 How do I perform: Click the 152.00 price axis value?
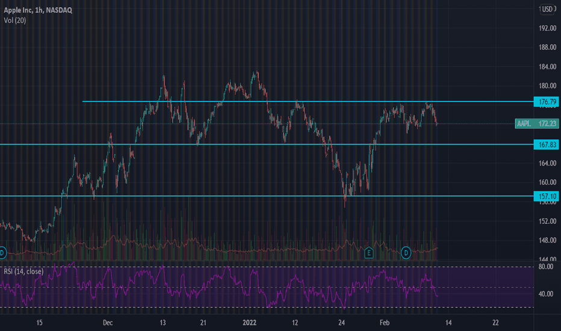[x=547, y=221]
